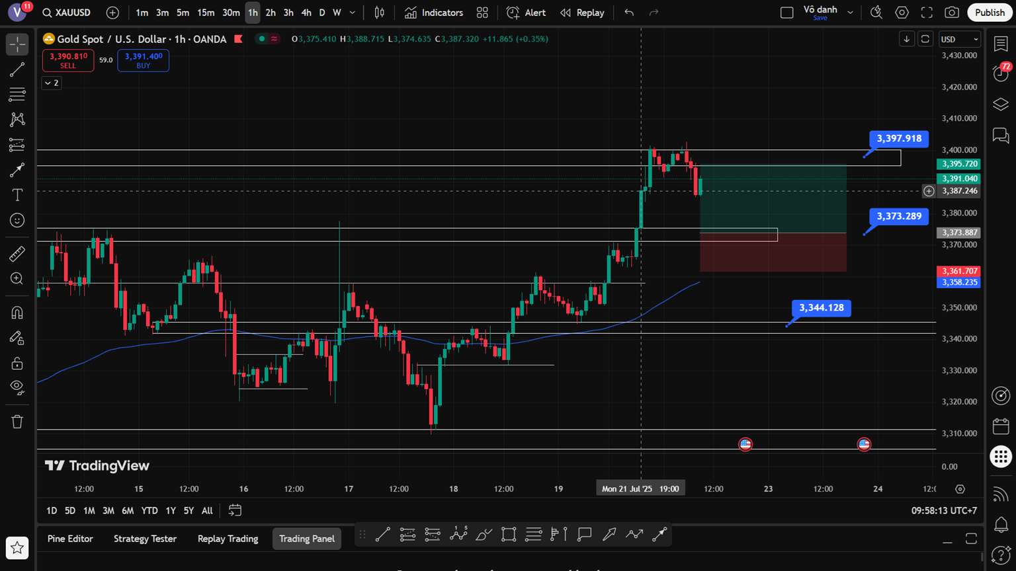Open the emoji icons tool
The image size is (1016, 571).
pyautogui.click(x=17, y=220)
